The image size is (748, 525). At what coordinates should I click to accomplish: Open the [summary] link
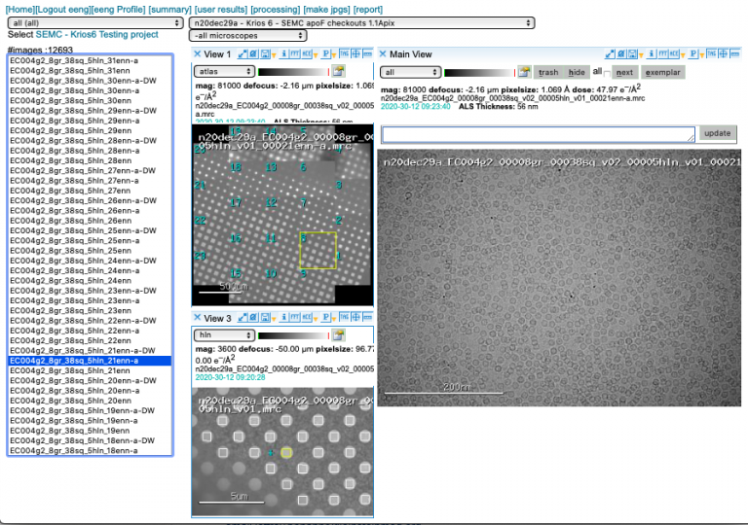pyautogui.click(x=169, y=10)
